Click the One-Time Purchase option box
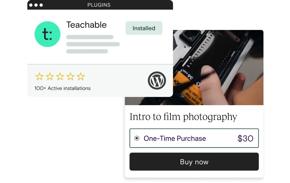 tap(194, 138)
